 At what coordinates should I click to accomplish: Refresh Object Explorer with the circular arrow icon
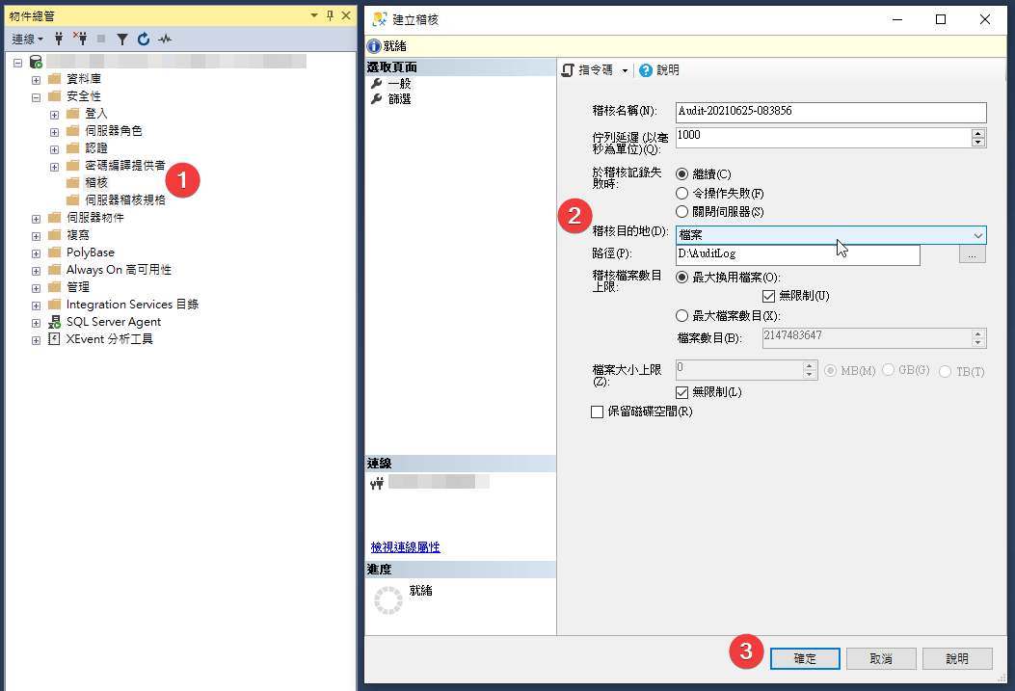[144, 40]
